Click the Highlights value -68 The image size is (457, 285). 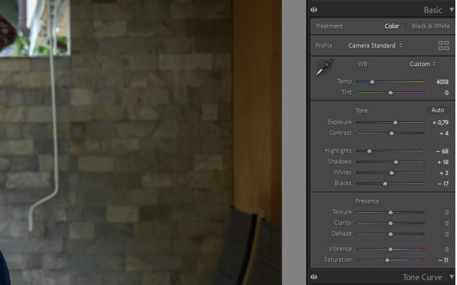click(x=442, y=152)
